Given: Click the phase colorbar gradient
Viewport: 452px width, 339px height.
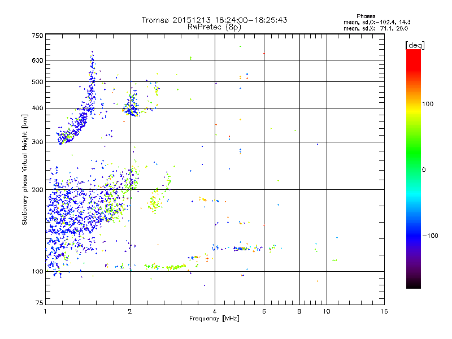Looking at the screenshot, I should (x=414, y=168).
